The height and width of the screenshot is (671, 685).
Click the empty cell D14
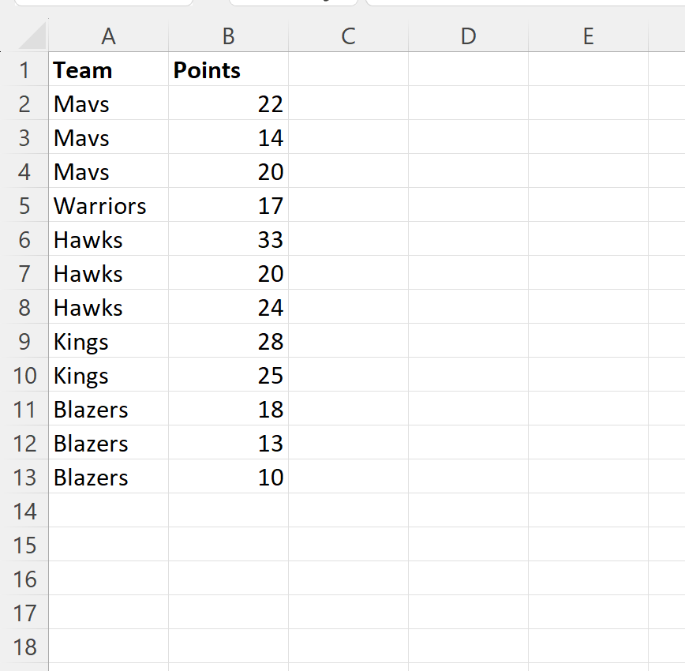click(x=468, y=511)
